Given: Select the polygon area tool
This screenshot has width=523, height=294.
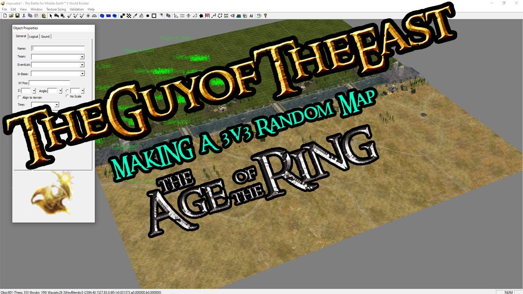Looking at the screenshot, I should pos(220,16).
